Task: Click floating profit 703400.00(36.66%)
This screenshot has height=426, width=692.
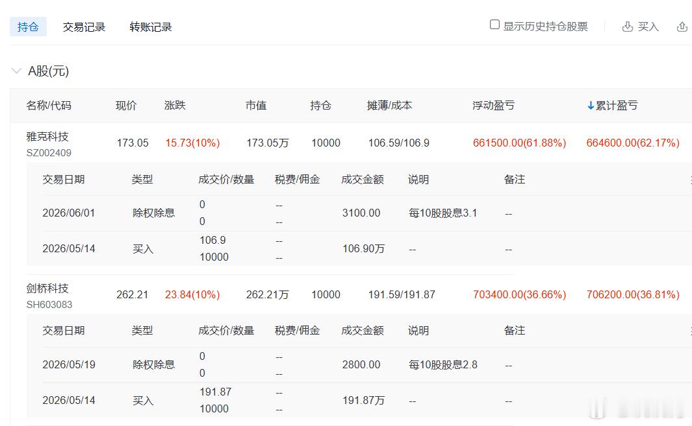Action: [x=519, y=295]
